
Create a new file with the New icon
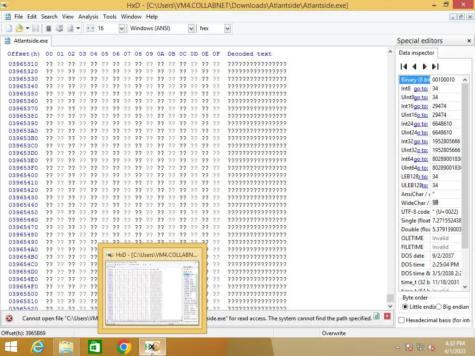(9, 28)
